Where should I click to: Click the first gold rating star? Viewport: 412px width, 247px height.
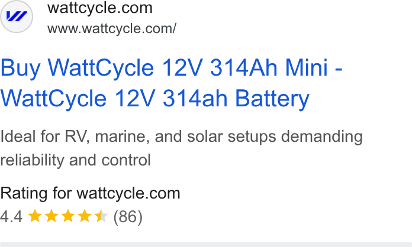coord(35,216)
